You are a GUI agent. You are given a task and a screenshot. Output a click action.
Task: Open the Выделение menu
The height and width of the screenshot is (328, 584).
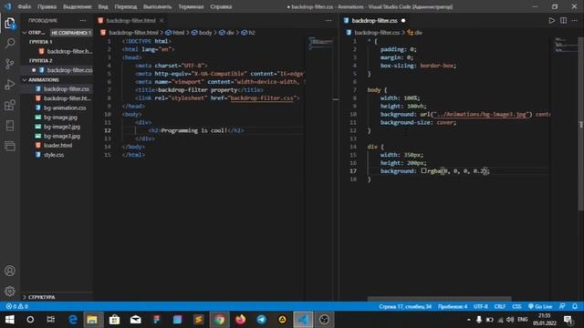pyautogui.click(x=77, y=6)
